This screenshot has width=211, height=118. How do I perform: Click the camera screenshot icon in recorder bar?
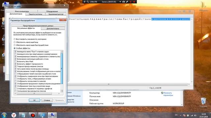click(x=124, y=2)
